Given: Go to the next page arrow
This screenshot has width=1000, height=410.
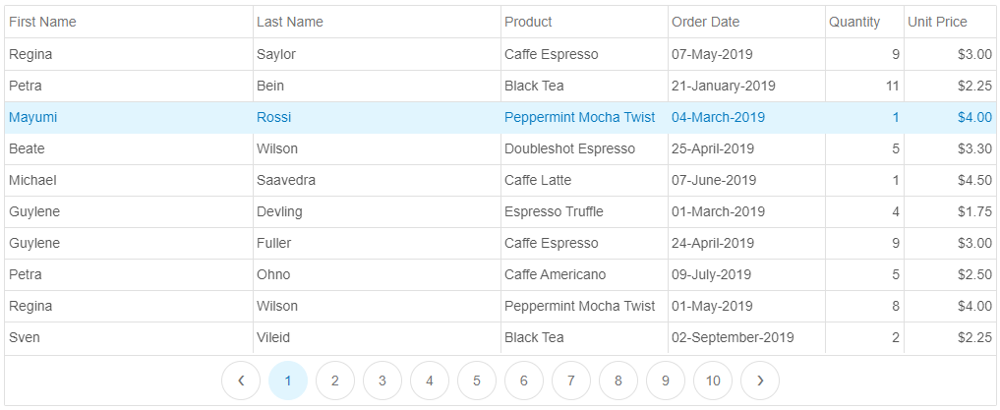Looking at the screenshot, I should pos(759,381).
